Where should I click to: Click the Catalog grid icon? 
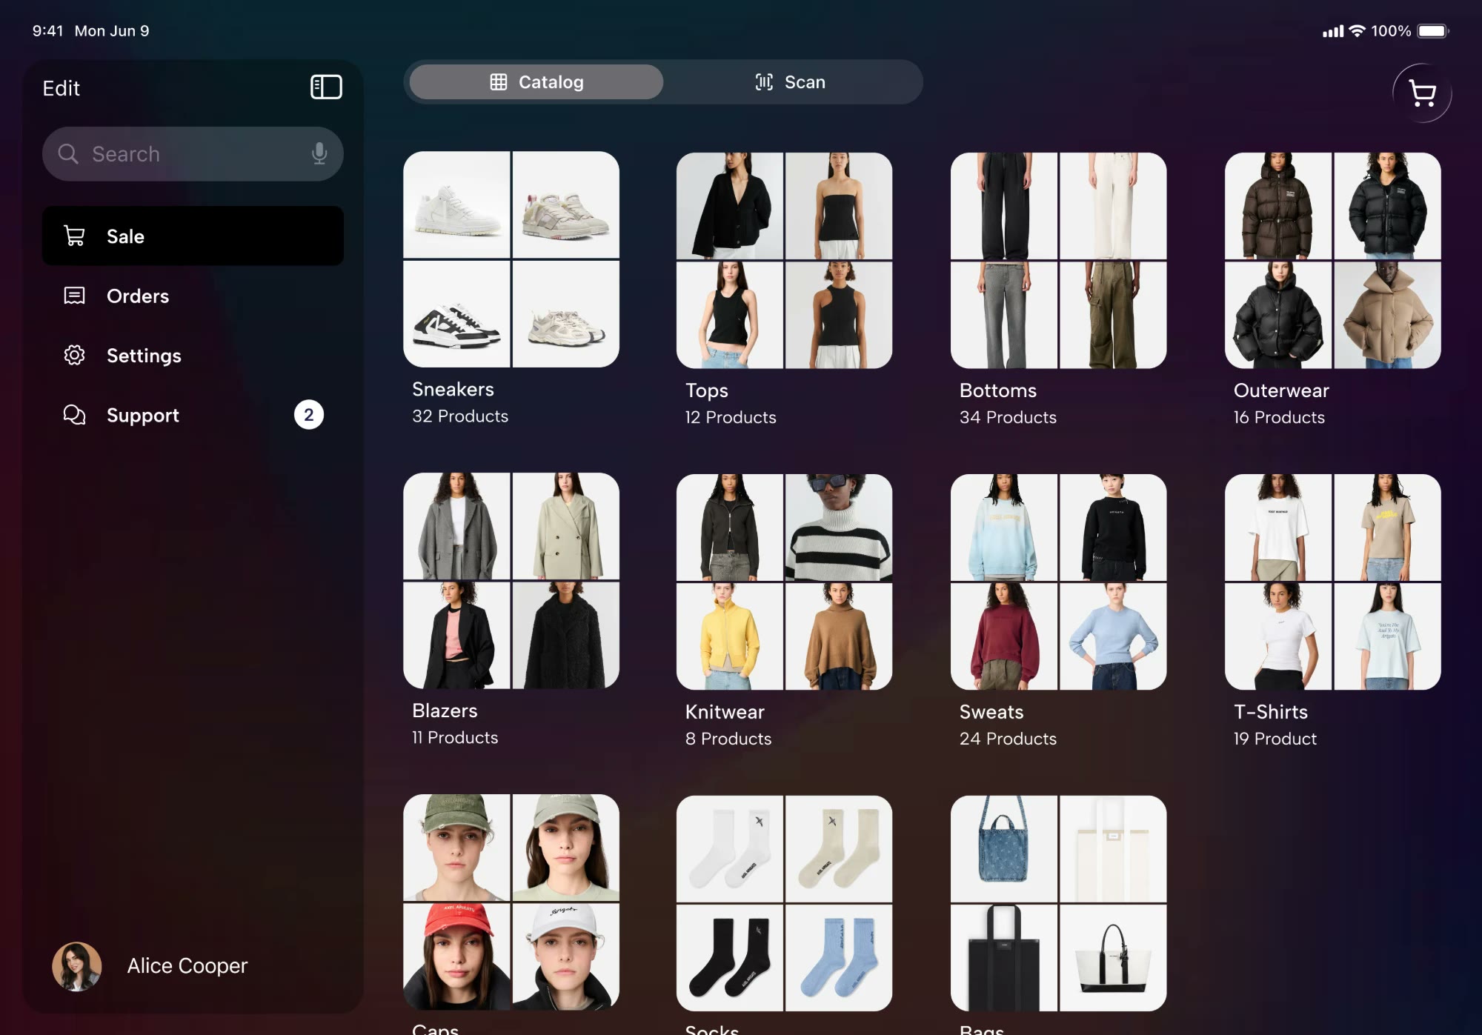pyautogui.click(x=499, y=82)
